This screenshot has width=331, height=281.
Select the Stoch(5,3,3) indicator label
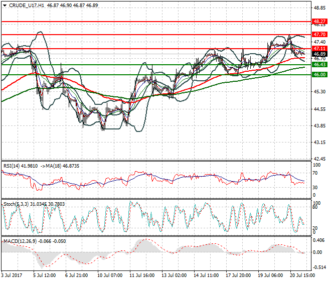(x=16, y=204)
